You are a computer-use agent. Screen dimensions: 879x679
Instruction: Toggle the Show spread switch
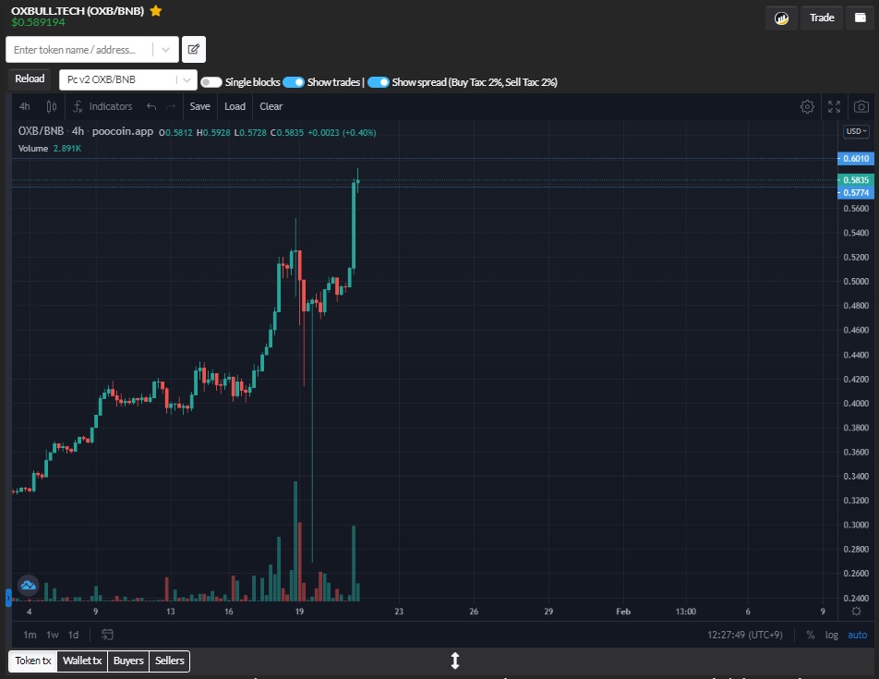point(379,82)
